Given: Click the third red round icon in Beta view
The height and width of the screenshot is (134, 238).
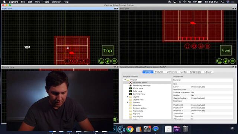Looking at the screenshot, I should tap(201, 46).
